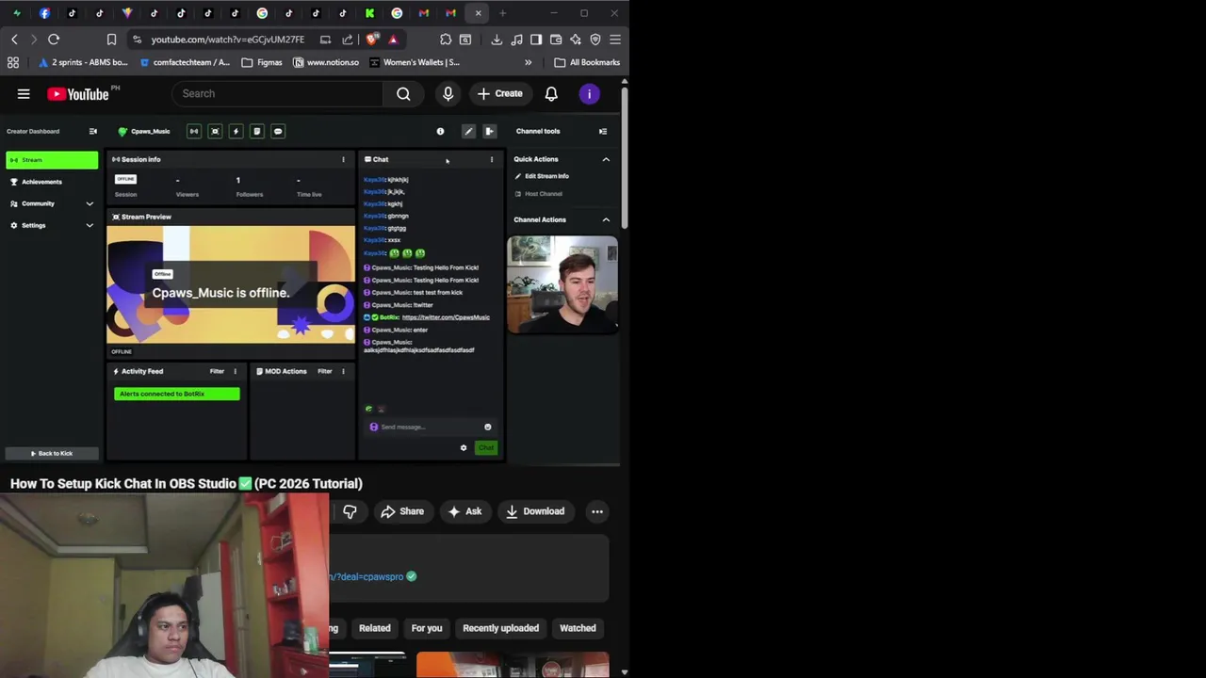Open YouTube notifications bell

point(551,93)
